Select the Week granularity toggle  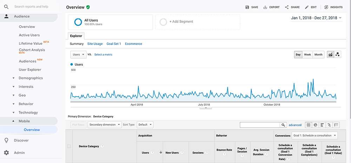click(307, 55)
